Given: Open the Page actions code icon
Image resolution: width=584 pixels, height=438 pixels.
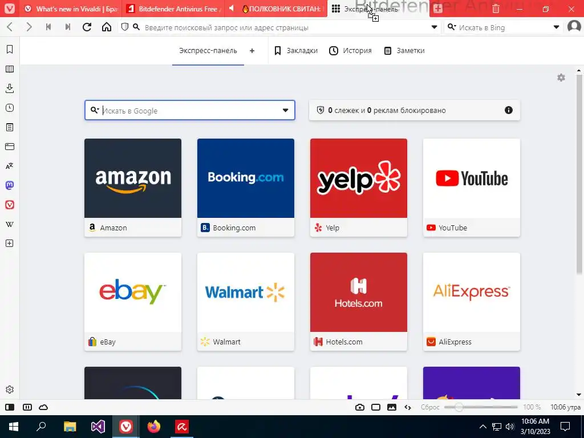Looking at the screenshot, I should [x=408, y=407].
